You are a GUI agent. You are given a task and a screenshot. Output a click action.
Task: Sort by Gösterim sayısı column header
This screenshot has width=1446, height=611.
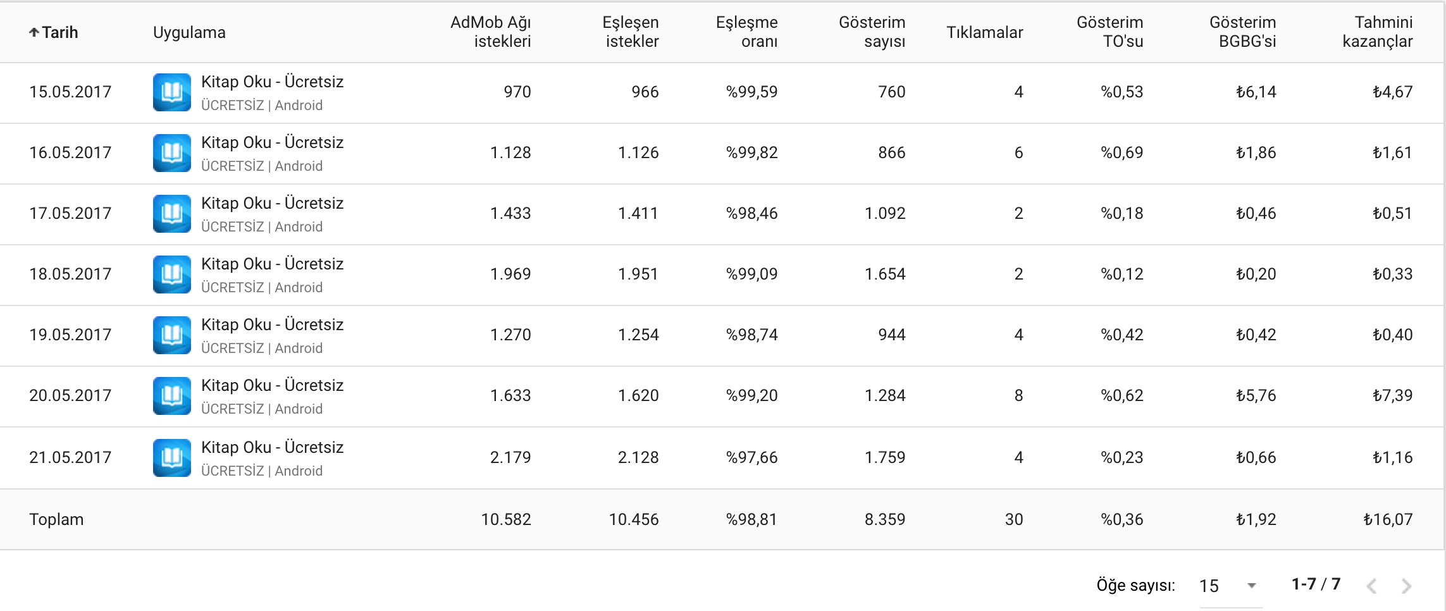872,32
